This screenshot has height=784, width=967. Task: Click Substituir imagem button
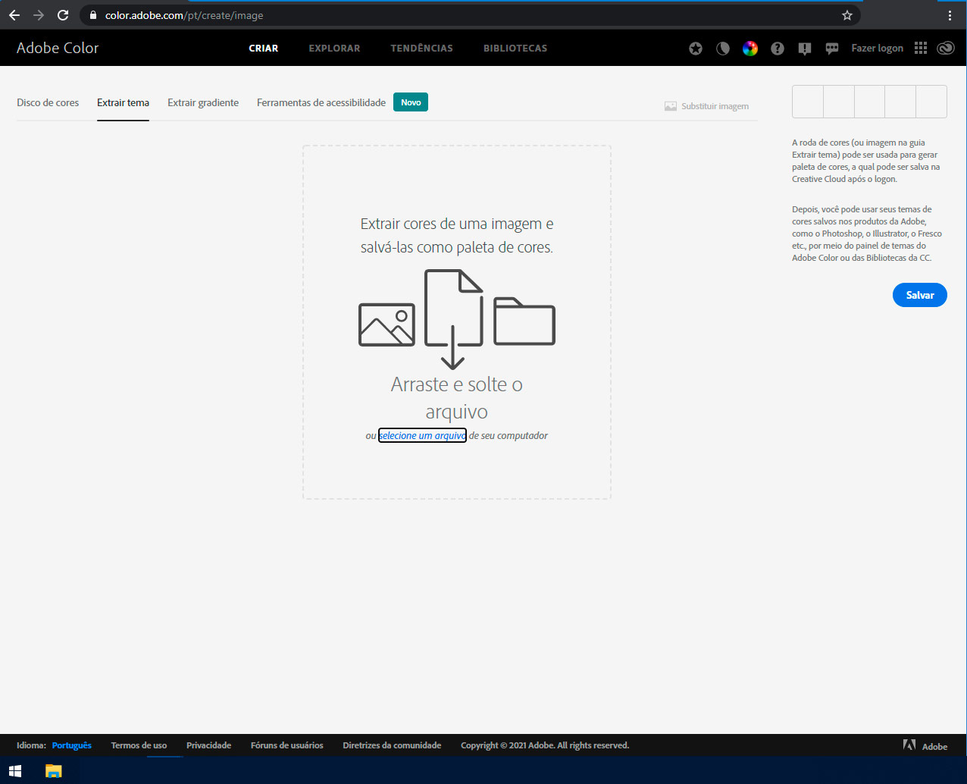(x=706, y=106)
